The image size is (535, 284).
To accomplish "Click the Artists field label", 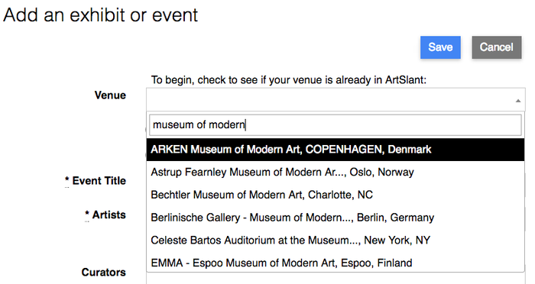I will point(109,215).
